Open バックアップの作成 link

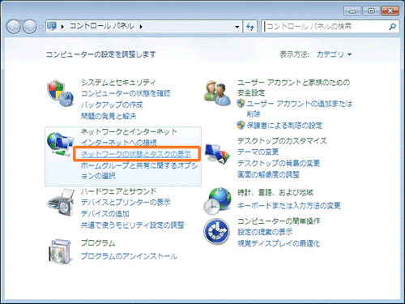click(x=112, y=105)
